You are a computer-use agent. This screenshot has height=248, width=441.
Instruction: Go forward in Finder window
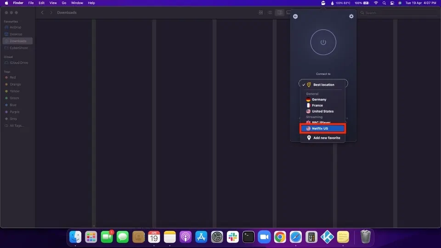pos(51,13)
